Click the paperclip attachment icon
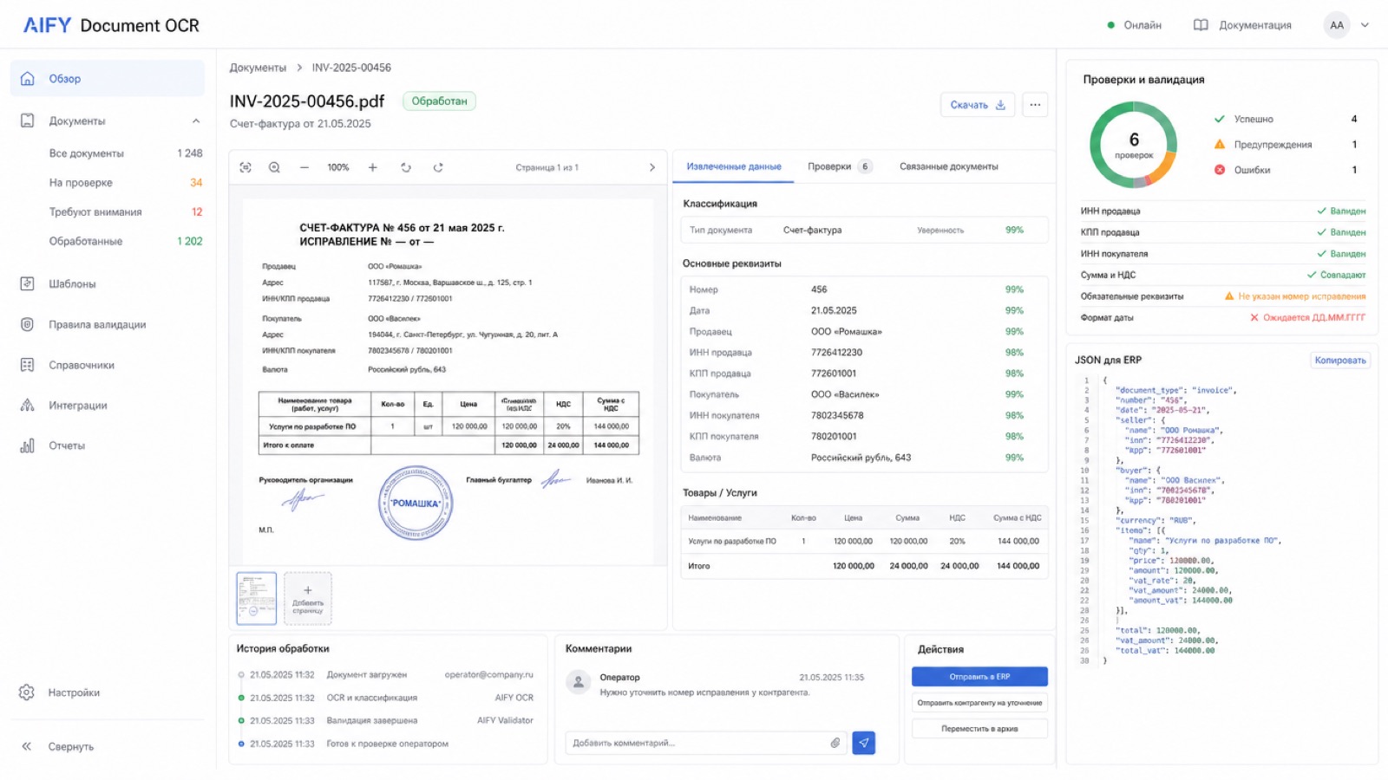1388x780 pixels. coord(835,743)
